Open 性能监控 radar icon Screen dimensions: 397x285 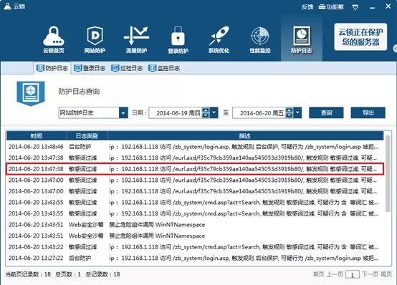click(x=260, y=39)
